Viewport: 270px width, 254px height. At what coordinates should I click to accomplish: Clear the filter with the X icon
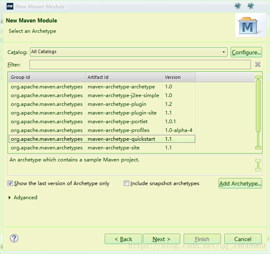(258, 64)
